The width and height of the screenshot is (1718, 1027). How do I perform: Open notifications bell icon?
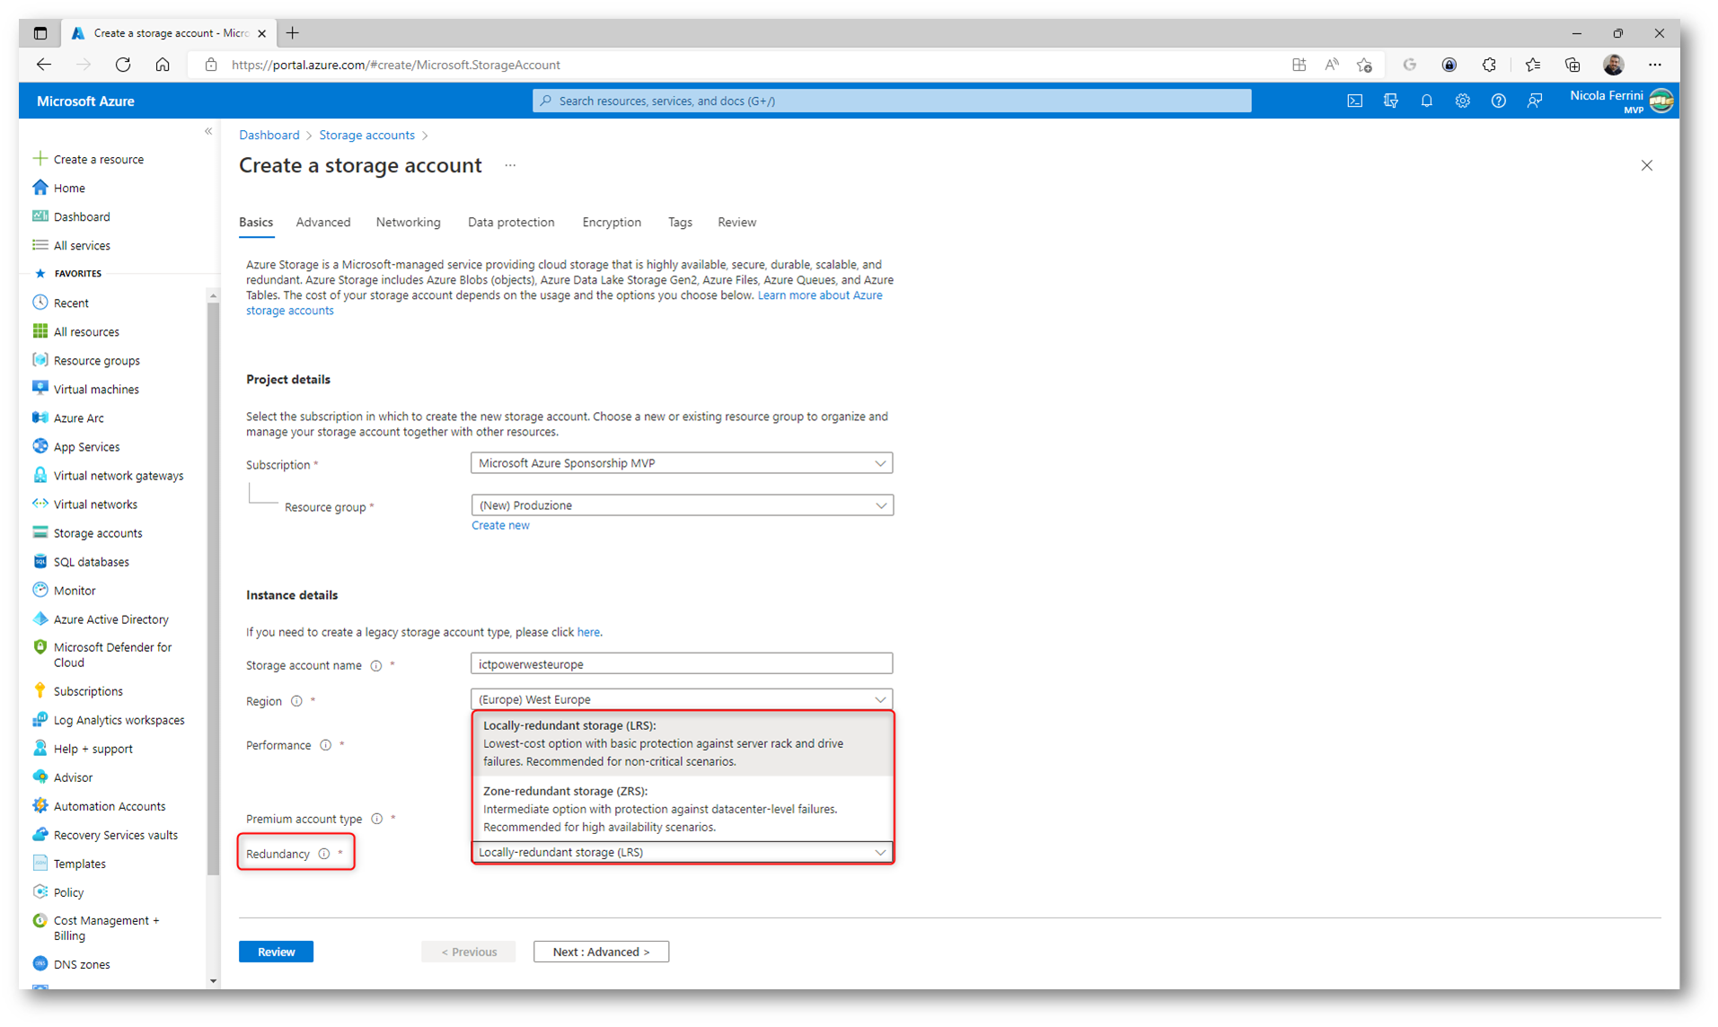pyautogui.click(x=1426, y=101)
